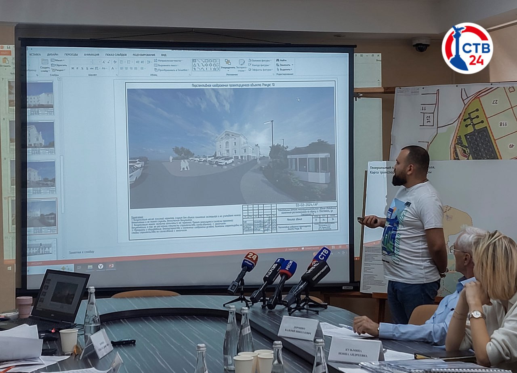Open the Макет layout dropdown
The width and height of the screenshot is (517, 373).
[x=57, y=60]
